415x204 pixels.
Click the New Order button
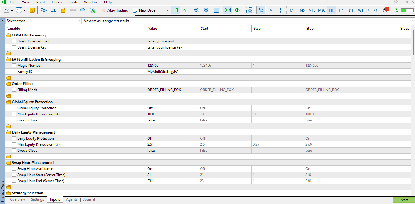145,10
